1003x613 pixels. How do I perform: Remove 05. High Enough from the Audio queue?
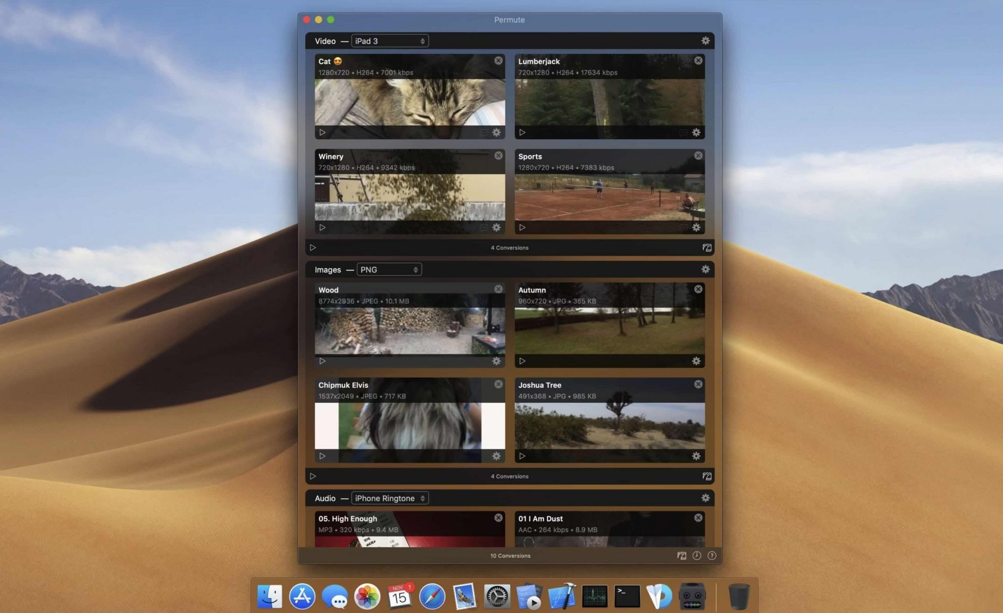click(x=499, y=518)
